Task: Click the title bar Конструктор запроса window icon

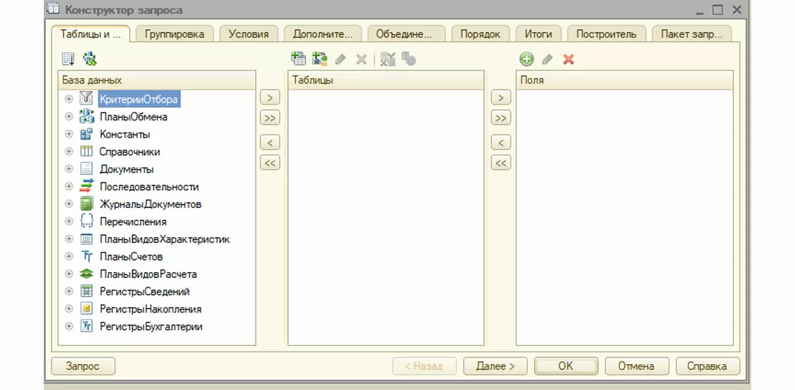Action: tap(54, 10)
